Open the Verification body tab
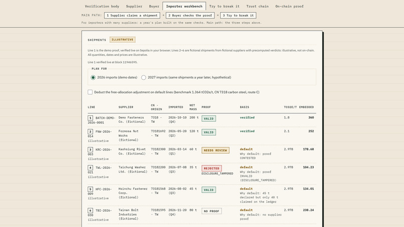 coord(102,6)
